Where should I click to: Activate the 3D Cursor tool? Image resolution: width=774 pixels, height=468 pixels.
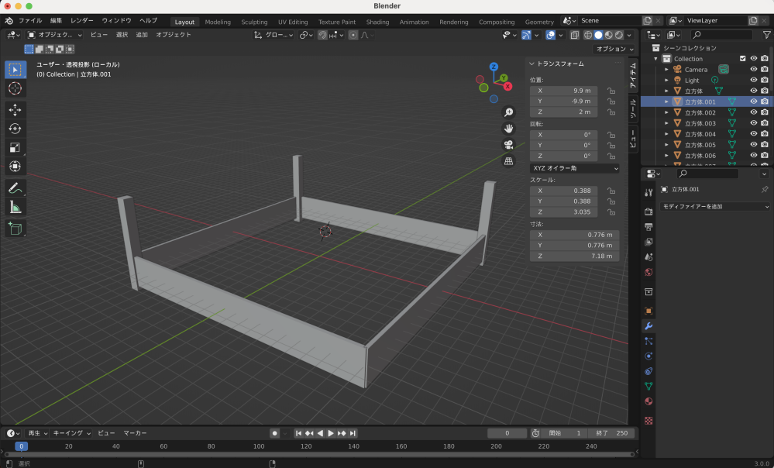15,88
